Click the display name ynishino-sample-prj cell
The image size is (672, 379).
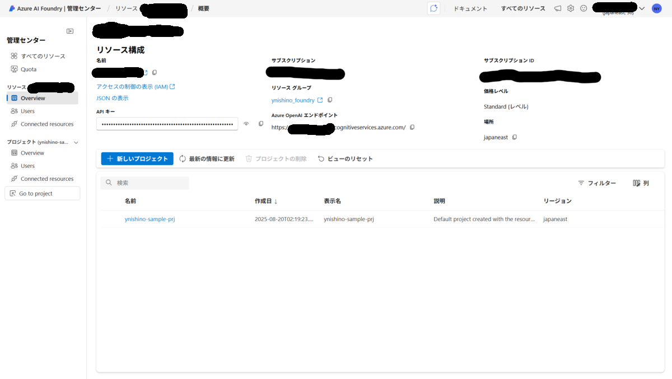point(349,219)
